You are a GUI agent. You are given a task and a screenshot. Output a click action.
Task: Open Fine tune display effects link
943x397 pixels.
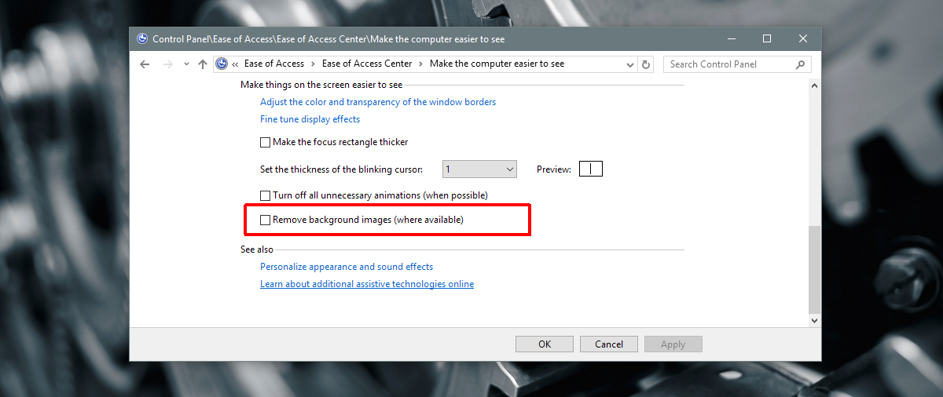(x=310, y=119)
